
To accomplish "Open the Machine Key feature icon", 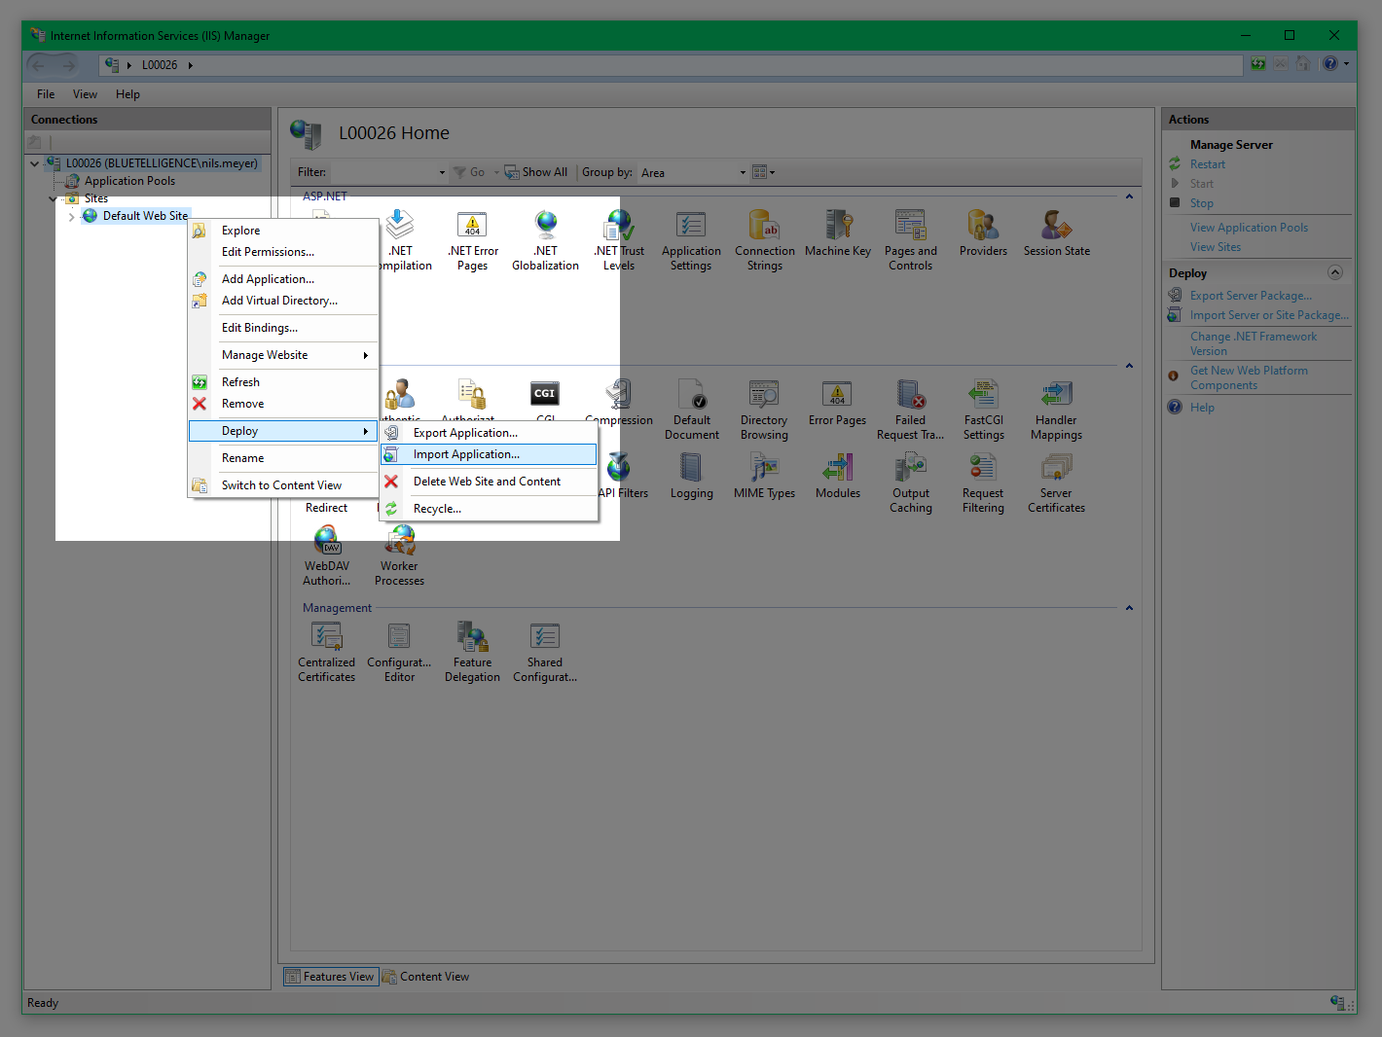I will click(837, 234).
